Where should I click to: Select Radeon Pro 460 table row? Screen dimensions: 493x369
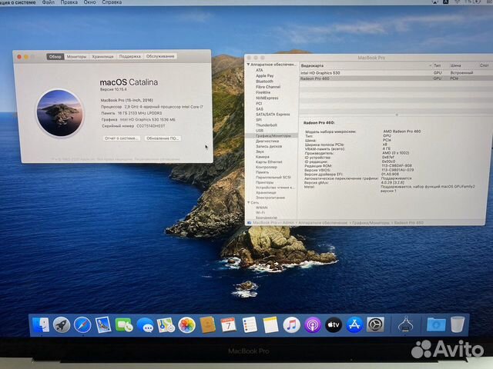396,78
